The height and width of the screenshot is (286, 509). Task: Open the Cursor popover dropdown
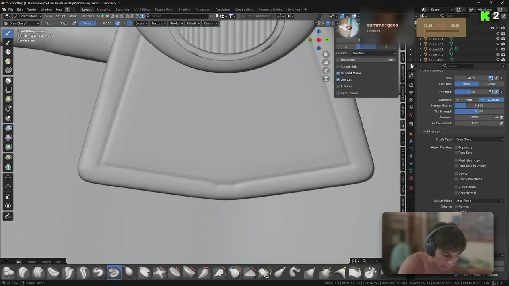(x=210, y=23)
